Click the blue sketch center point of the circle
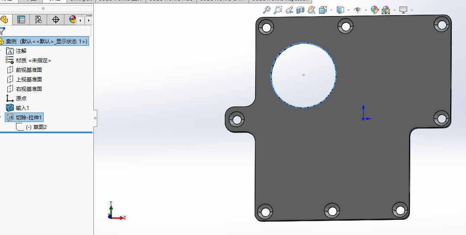Viewport: 466px width, 235px height. pos(303,75)
